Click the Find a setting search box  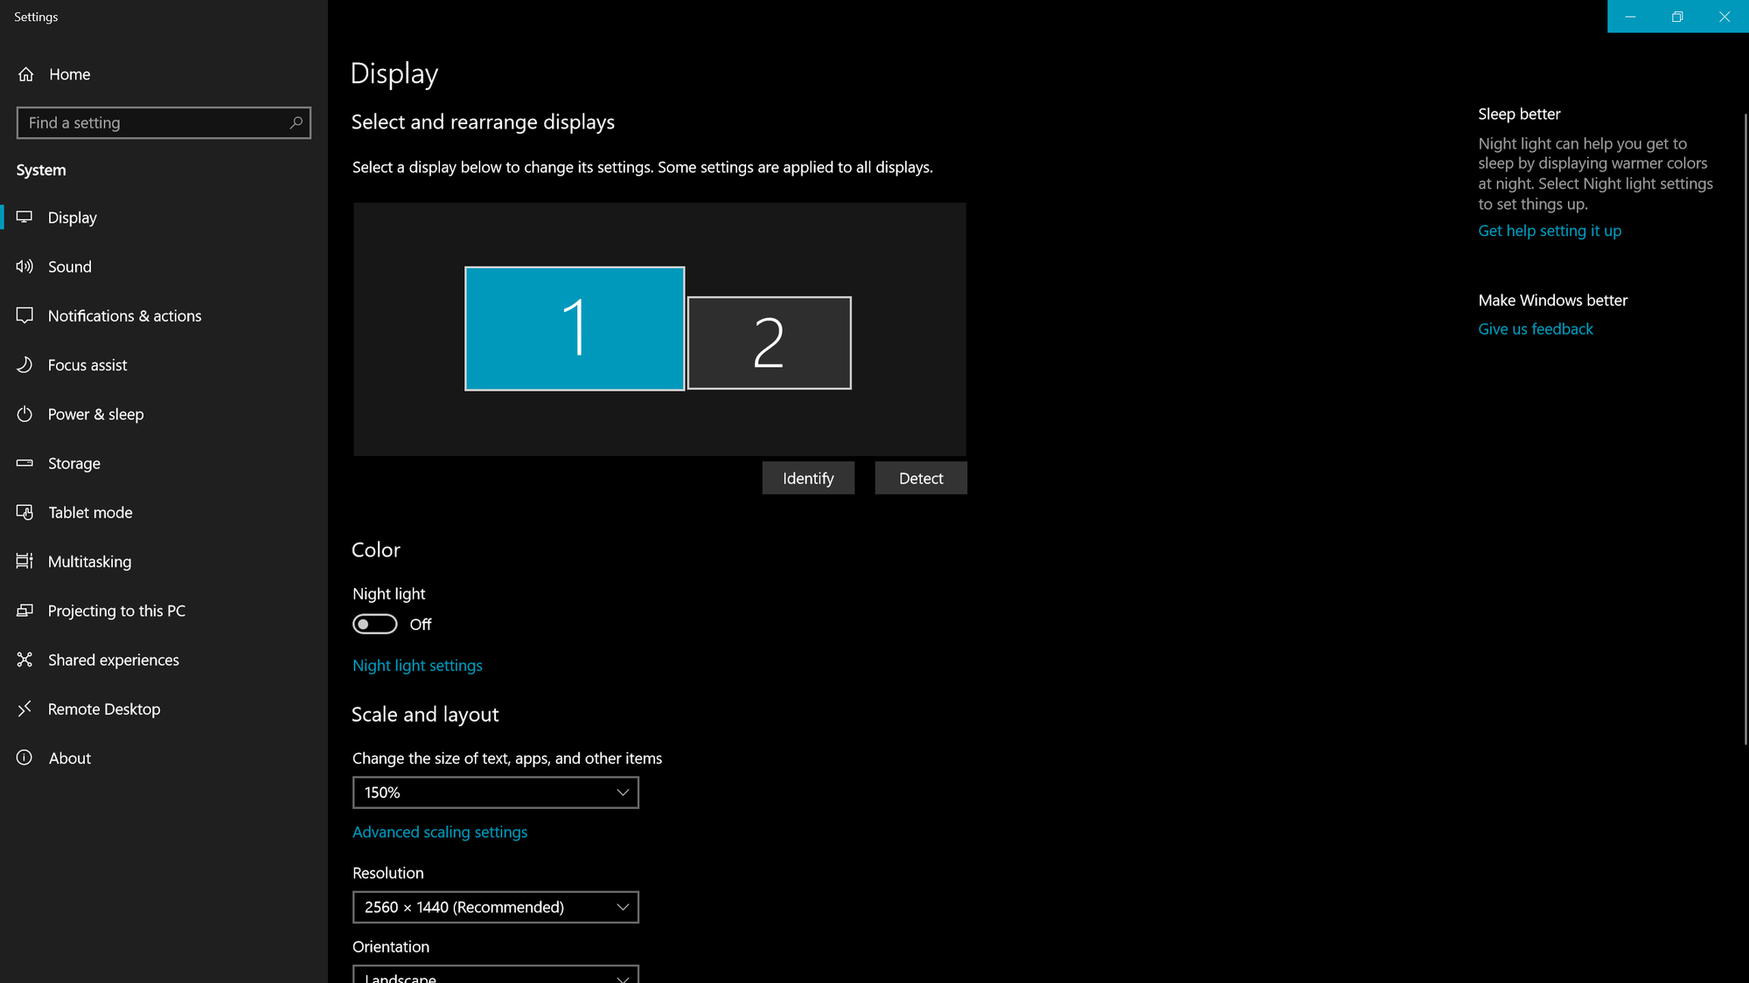click(x=164, y=123)
